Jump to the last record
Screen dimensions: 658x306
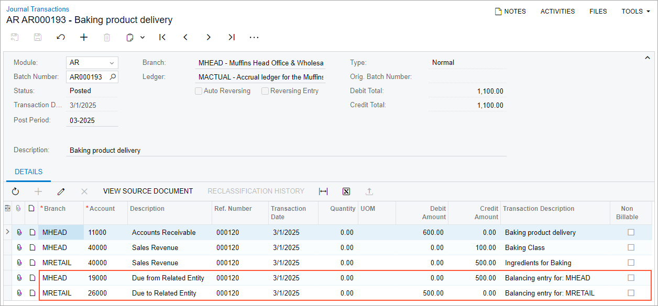pos(232,37)
